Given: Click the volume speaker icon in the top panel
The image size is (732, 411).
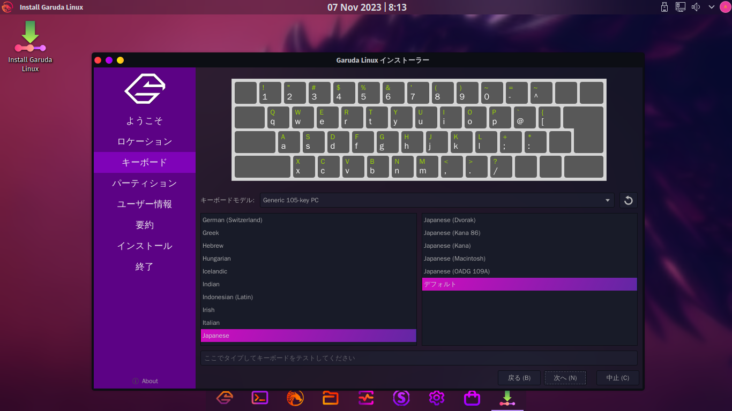Looking at the screenshot, I should tap(696, 7).
